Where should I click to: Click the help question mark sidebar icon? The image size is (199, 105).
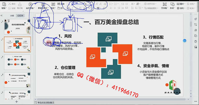click(196, 41)
